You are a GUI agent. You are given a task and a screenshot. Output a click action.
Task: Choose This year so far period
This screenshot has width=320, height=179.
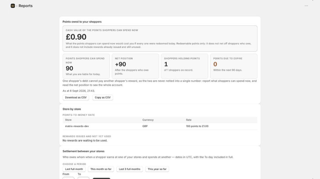(157, 169)
